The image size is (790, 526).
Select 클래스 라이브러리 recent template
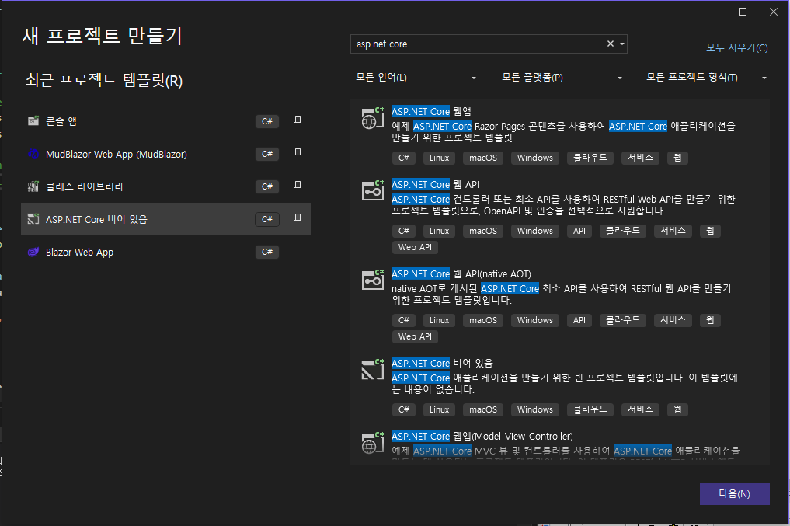point(84,186)
